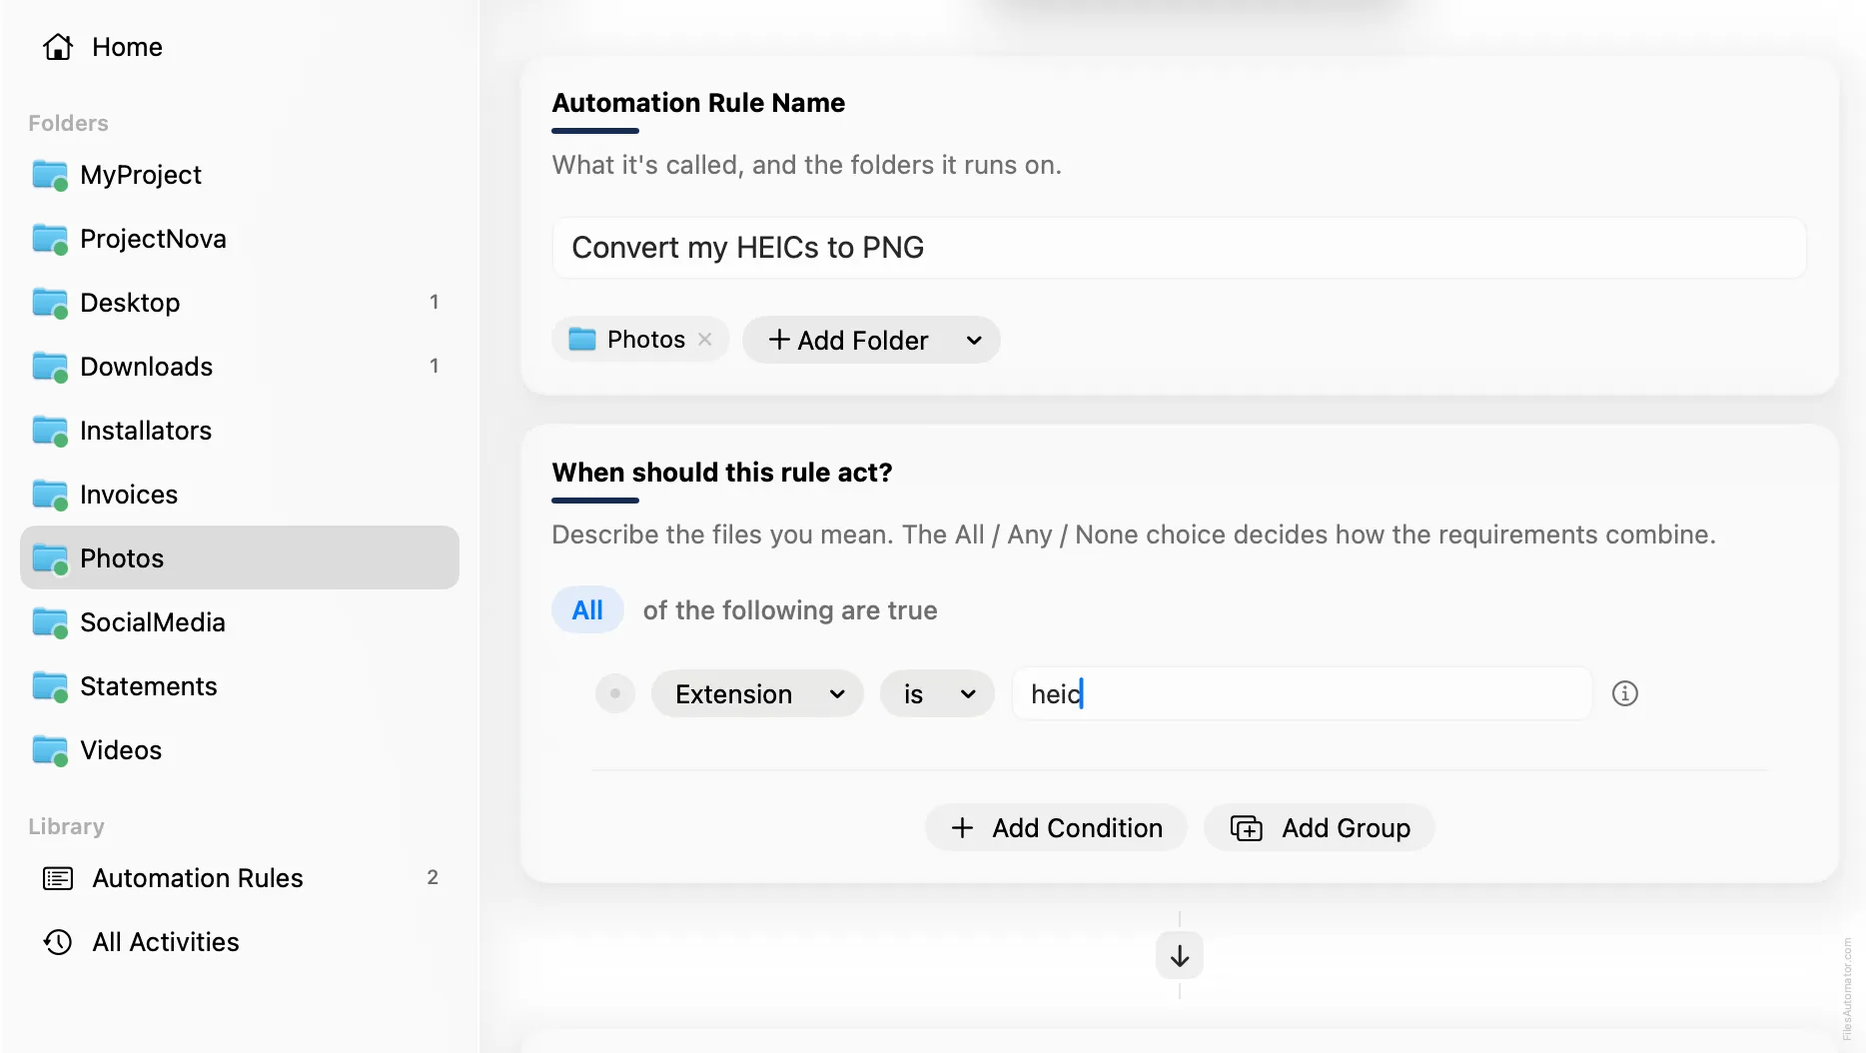Select the Installators folder label
The height and width of the screenshot is (1053, 1866).
click(x=146, y=431)
